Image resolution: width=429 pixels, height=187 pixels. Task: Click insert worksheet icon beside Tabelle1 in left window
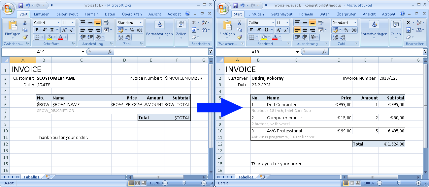tap(48, 177)
